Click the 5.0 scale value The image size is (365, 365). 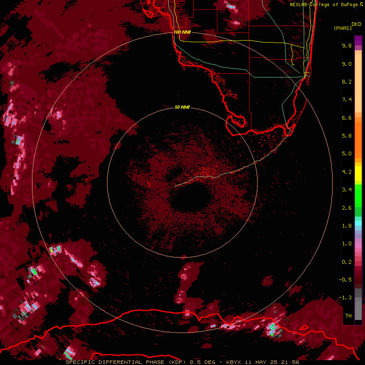coord(347,154)
